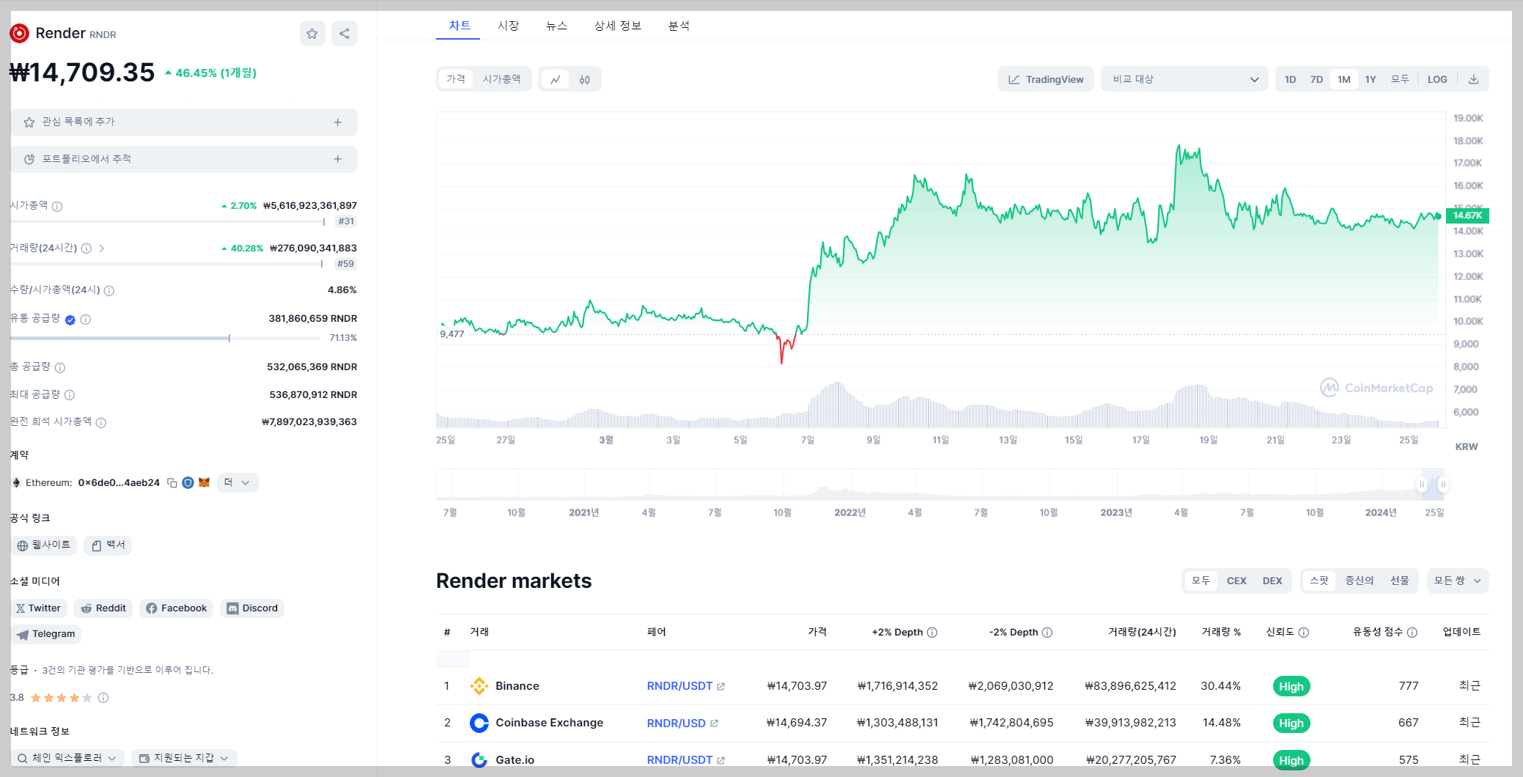Screen dimensions: 1523x777
Task: Click the Render logo icon
Action: (19, 33)
